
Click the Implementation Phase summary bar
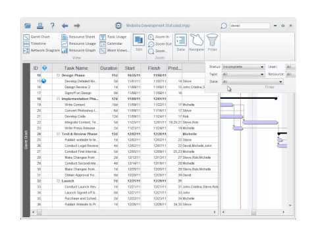point(249,99)
